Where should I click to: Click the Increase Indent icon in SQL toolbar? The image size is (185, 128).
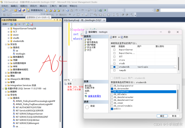pos(127,15)
